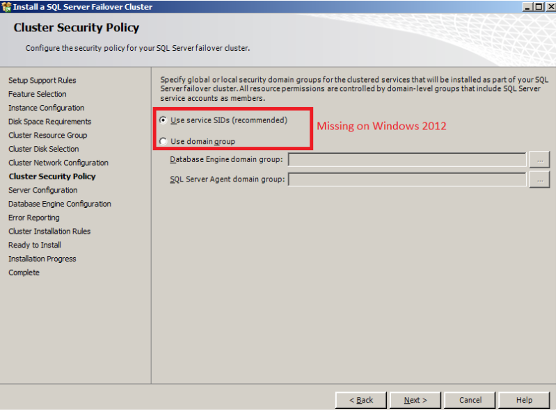The width and height of the screenshot is (558, 411).
Task: Open Database Engine Configuration step
Action: tap(59, 203)
